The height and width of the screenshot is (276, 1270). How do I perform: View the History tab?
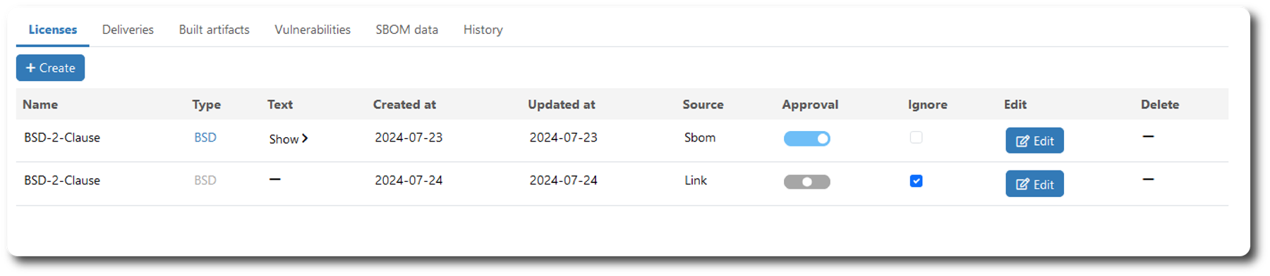click(x=483, y=30)
